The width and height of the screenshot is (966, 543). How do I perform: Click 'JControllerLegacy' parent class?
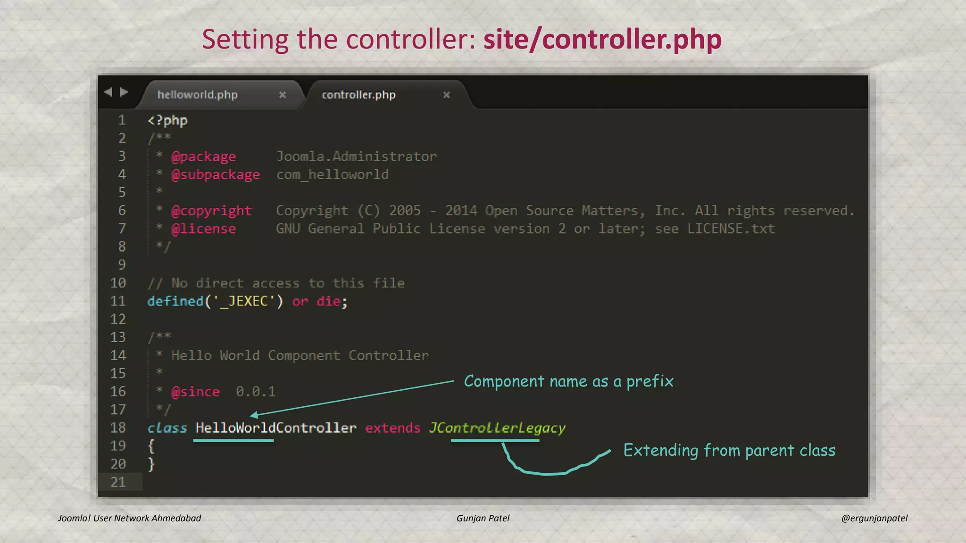pyautogui.click(x=497, y=428)
